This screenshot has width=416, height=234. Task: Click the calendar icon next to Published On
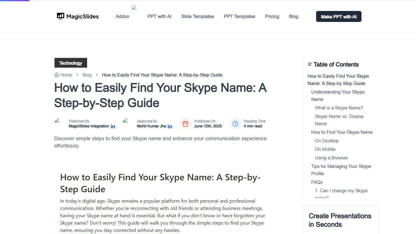pyautogui.click(x=185, y=124)
